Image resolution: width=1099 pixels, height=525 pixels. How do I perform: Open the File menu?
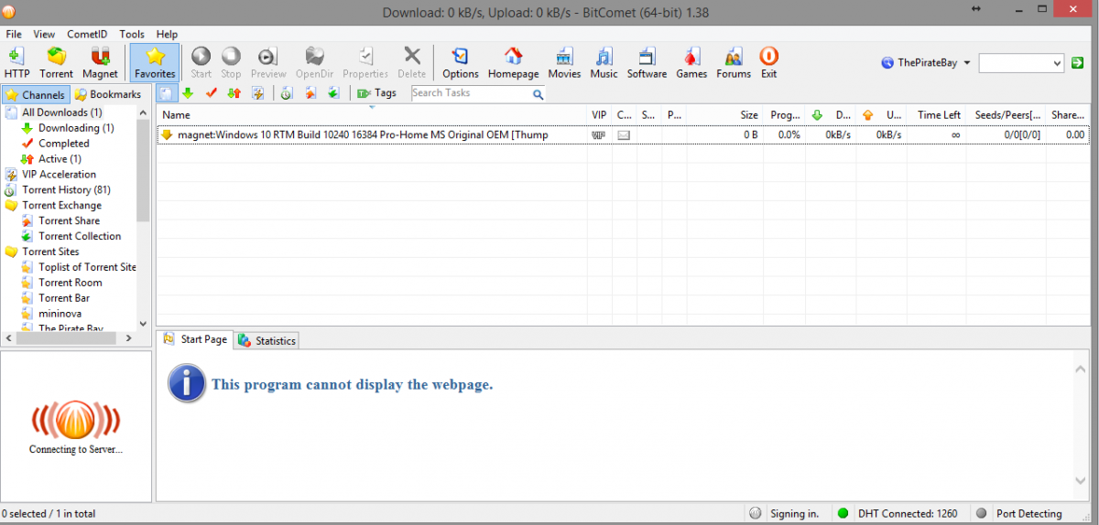[x=14, y=34]
